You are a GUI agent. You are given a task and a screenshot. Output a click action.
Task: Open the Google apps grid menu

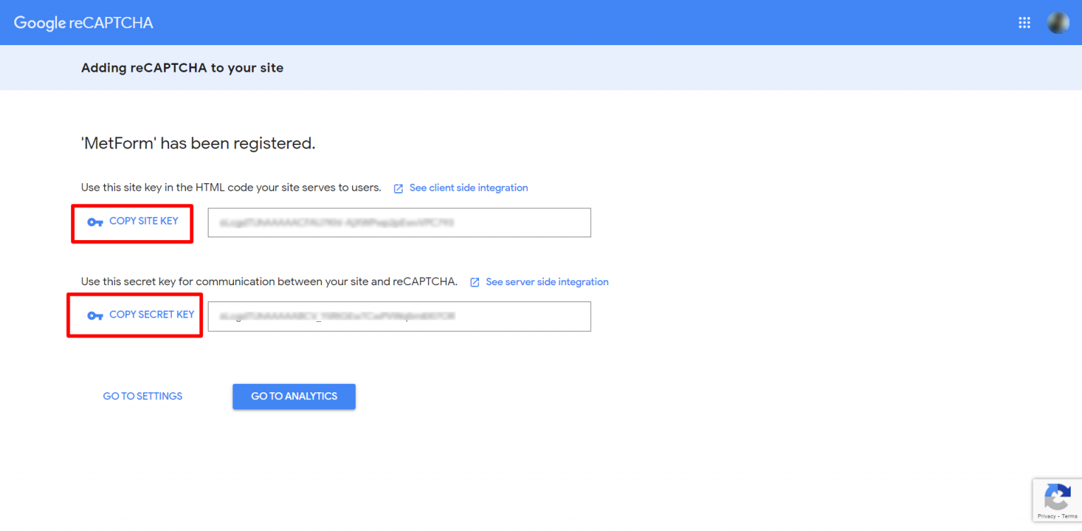(1024, 22)
